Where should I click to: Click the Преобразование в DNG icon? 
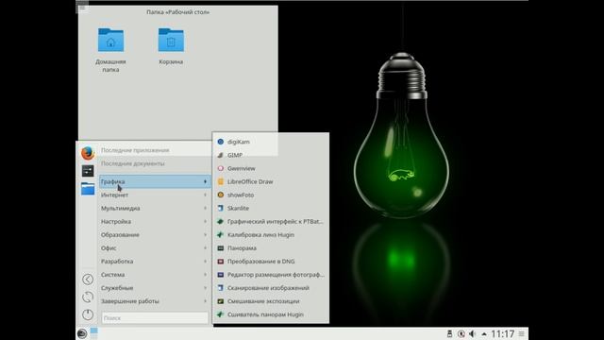click(220, 262)
